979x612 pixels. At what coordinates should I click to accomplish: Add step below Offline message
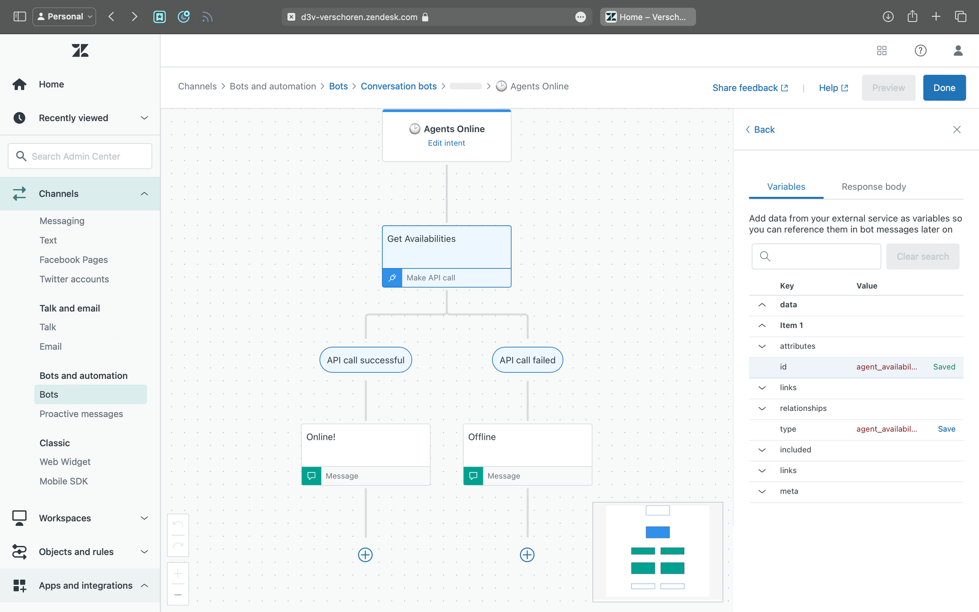pos(527,555)
